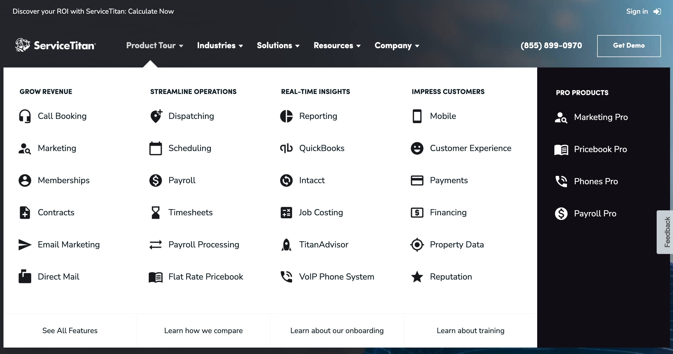This screenshot has height=354, width=673.
Task: Select the Job Costing menu item
Action: coord(321,213)
